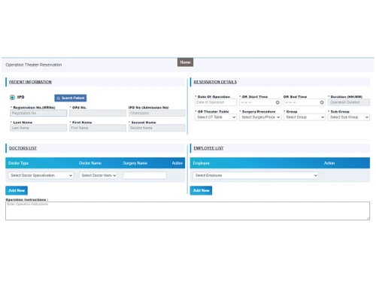Open the Select Group dropdown

coord(305,117)
